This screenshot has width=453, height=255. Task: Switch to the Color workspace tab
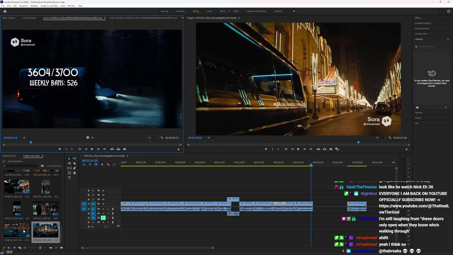209,11
